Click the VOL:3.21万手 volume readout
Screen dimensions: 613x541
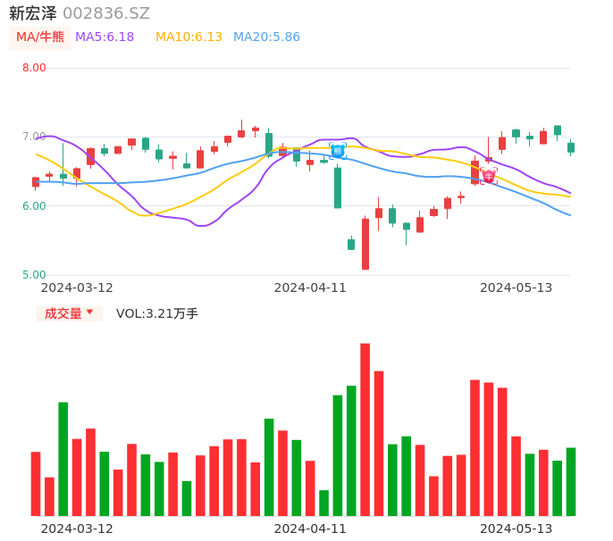pyautogui.click(x=157, y=313)
